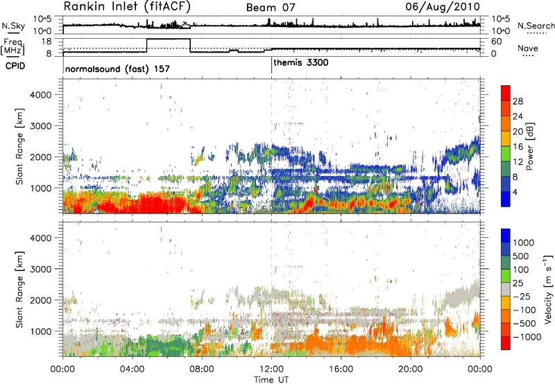Screen dimensions: 555x384
Task: Click the "28" tick on Power colorbar
Action: tap(518, 101)
